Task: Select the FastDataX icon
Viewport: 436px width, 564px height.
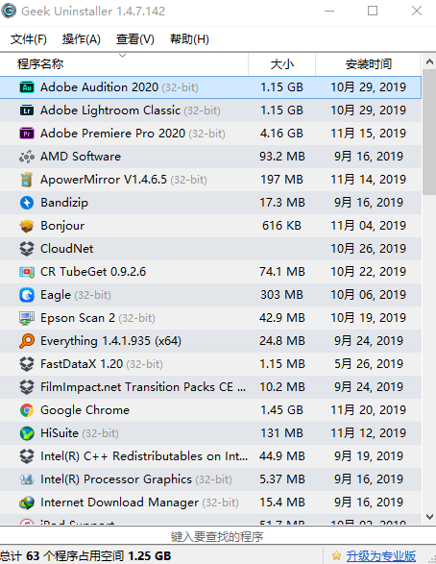Action: (27, 363)
